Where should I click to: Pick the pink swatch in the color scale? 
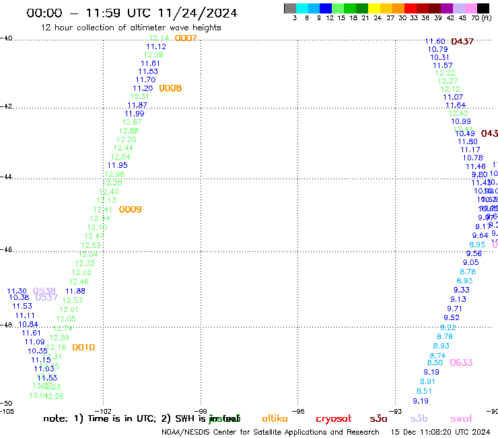click(471, 8)
